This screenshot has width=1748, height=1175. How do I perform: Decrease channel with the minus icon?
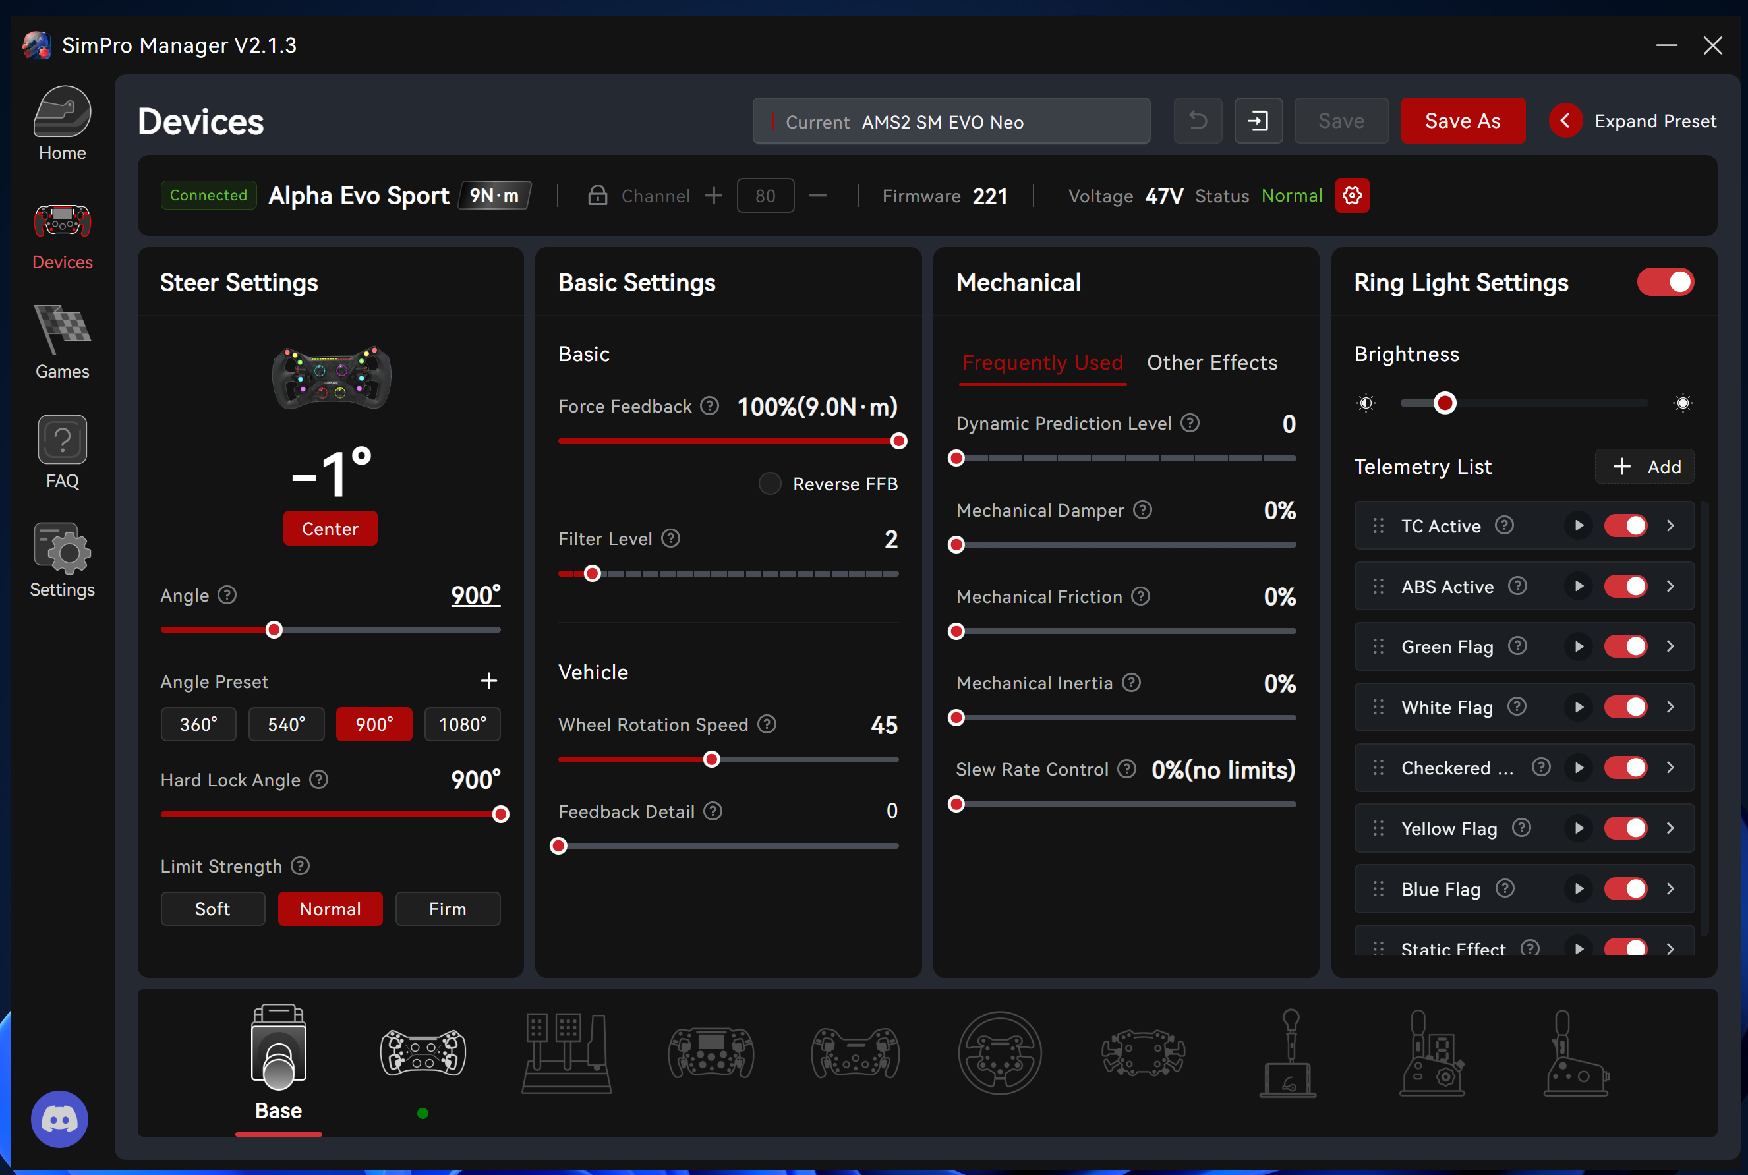pos(818,196)
